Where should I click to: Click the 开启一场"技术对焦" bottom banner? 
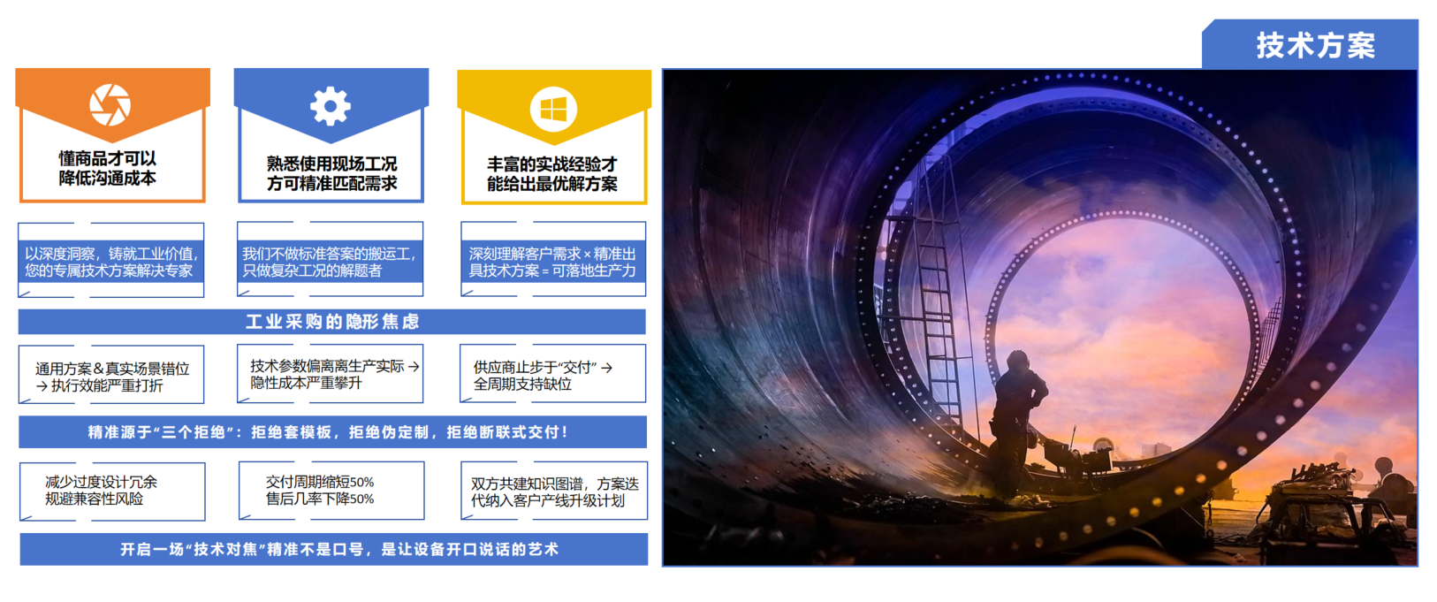pos(333,549)
